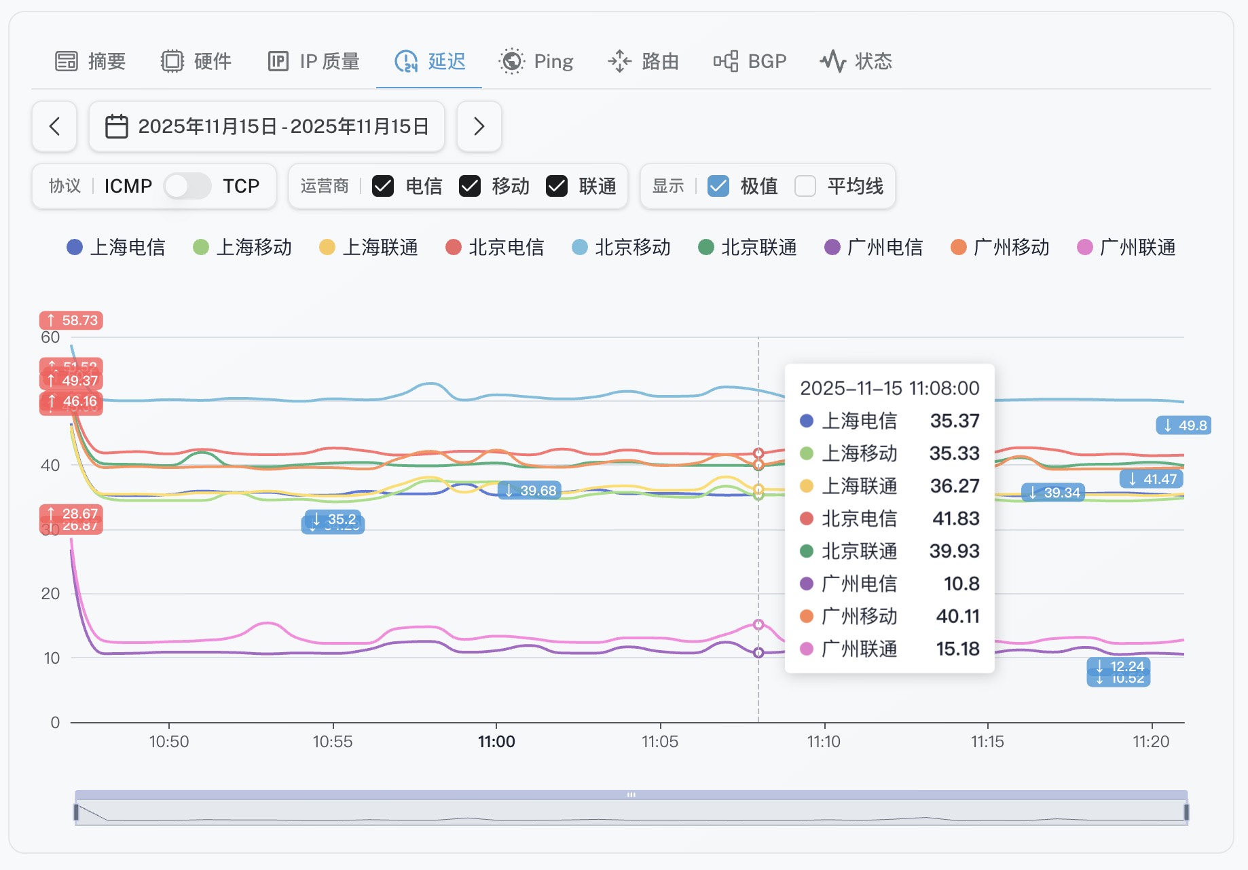The height and width of the screenshot is (870, 1248).
Task: Toggle the ICMP/TCP protocol switch
Action: pyautogui.click(x=187, y=186)
